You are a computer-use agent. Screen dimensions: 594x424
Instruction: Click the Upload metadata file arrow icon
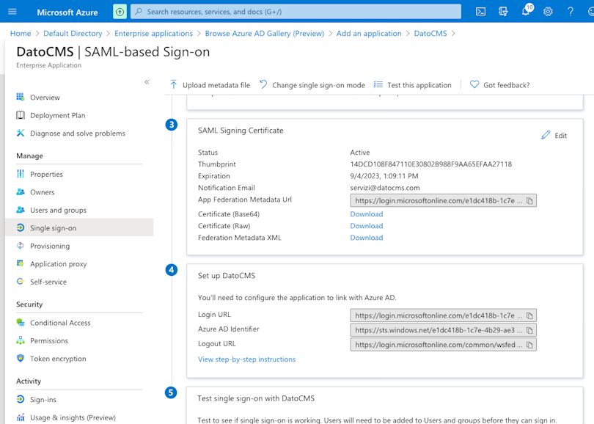(x=174, y=84)
